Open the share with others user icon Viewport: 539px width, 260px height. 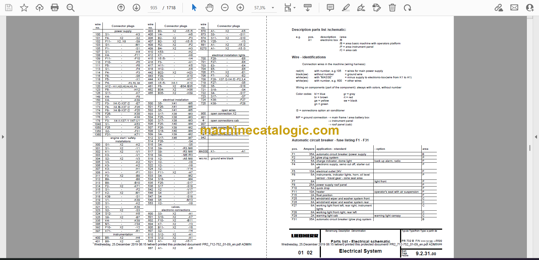click(530, 8)
